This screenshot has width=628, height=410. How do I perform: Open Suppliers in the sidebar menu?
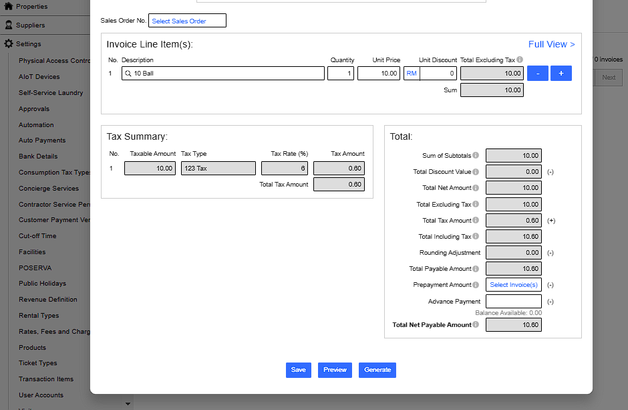[31, 25]
